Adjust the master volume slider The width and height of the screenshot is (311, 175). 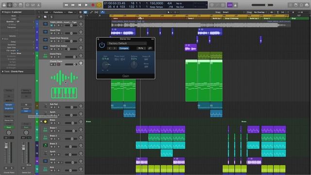[262, 5]
